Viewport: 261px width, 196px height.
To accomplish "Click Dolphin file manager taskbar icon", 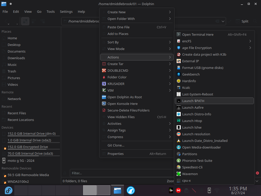I will tap(117, 190).
